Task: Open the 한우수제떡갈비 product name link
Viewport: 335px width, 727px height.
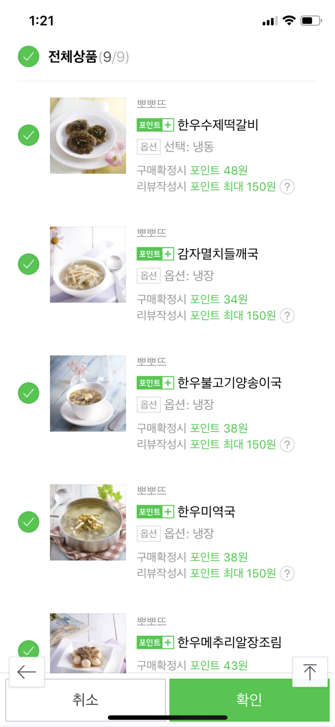Action: (218, 125)
